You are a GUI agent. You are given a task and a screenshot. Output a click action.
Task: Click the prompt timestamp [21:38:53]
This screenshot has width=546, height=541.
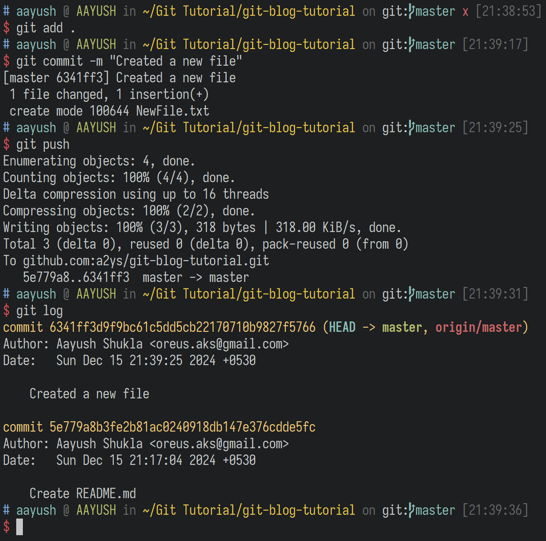click(x=509, y=11)
